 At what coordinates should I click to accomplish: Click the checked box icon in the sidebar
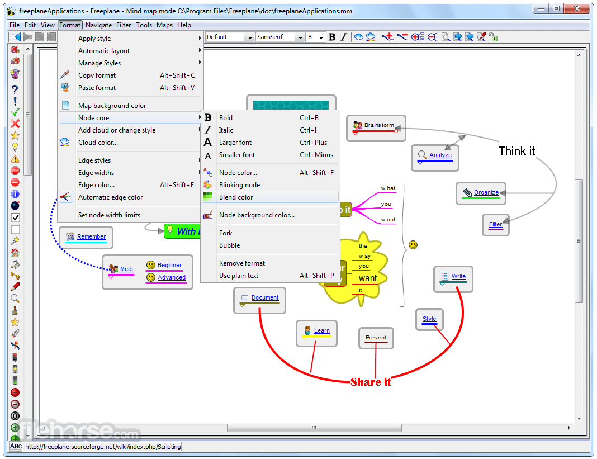click(x=15, y=217)
